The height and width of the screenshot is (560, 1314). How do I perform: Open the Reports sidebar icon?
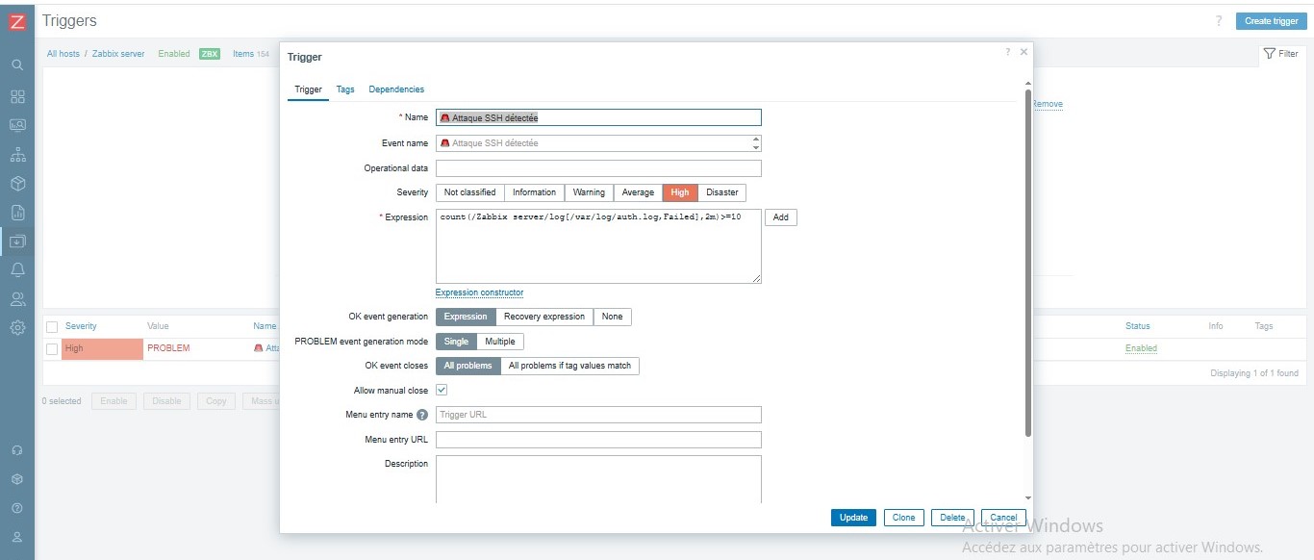[17, 212]
